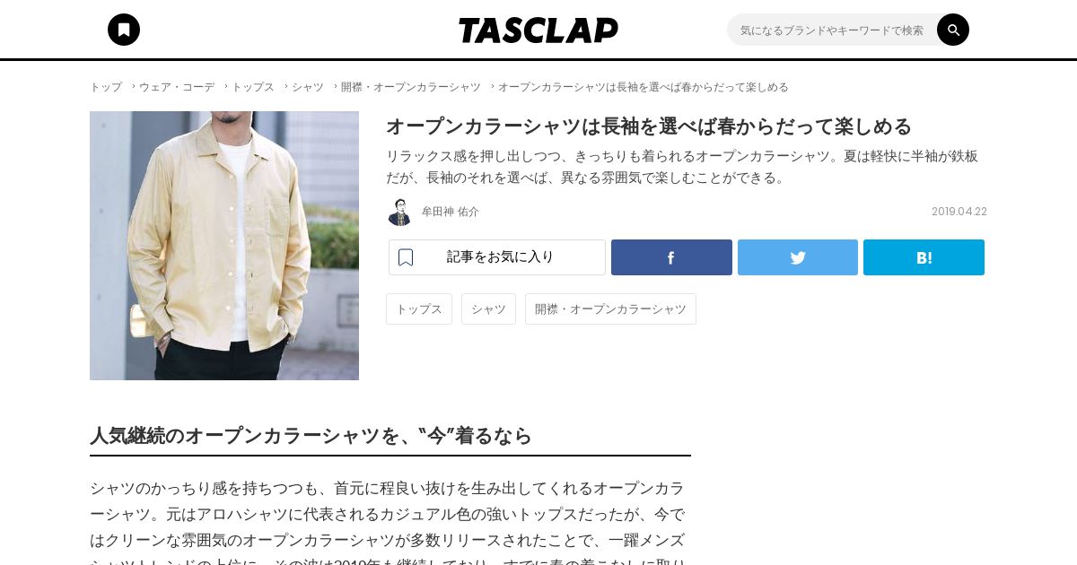Open トップス breadcrumb link

tap(253, 87)
